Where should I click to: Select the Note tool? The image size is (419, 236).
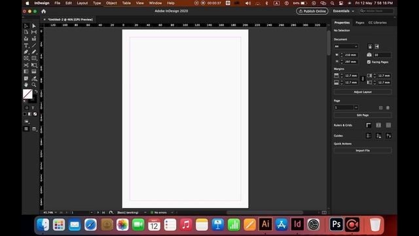coord(26,79)
